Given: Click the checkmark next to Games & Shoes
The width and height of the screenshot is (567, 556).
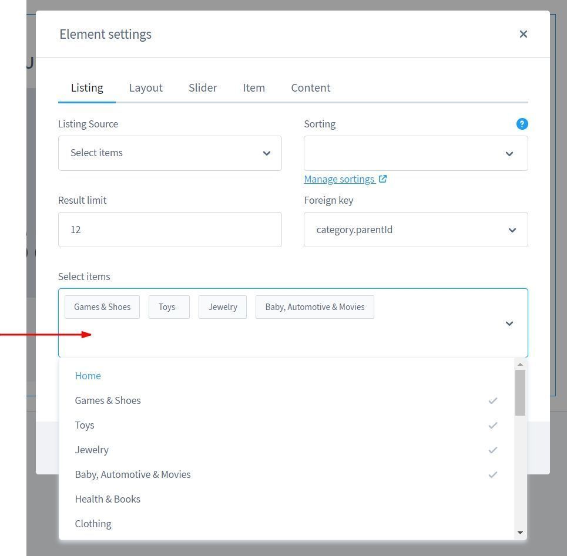Looking at the screenshot, I should 492,400.
